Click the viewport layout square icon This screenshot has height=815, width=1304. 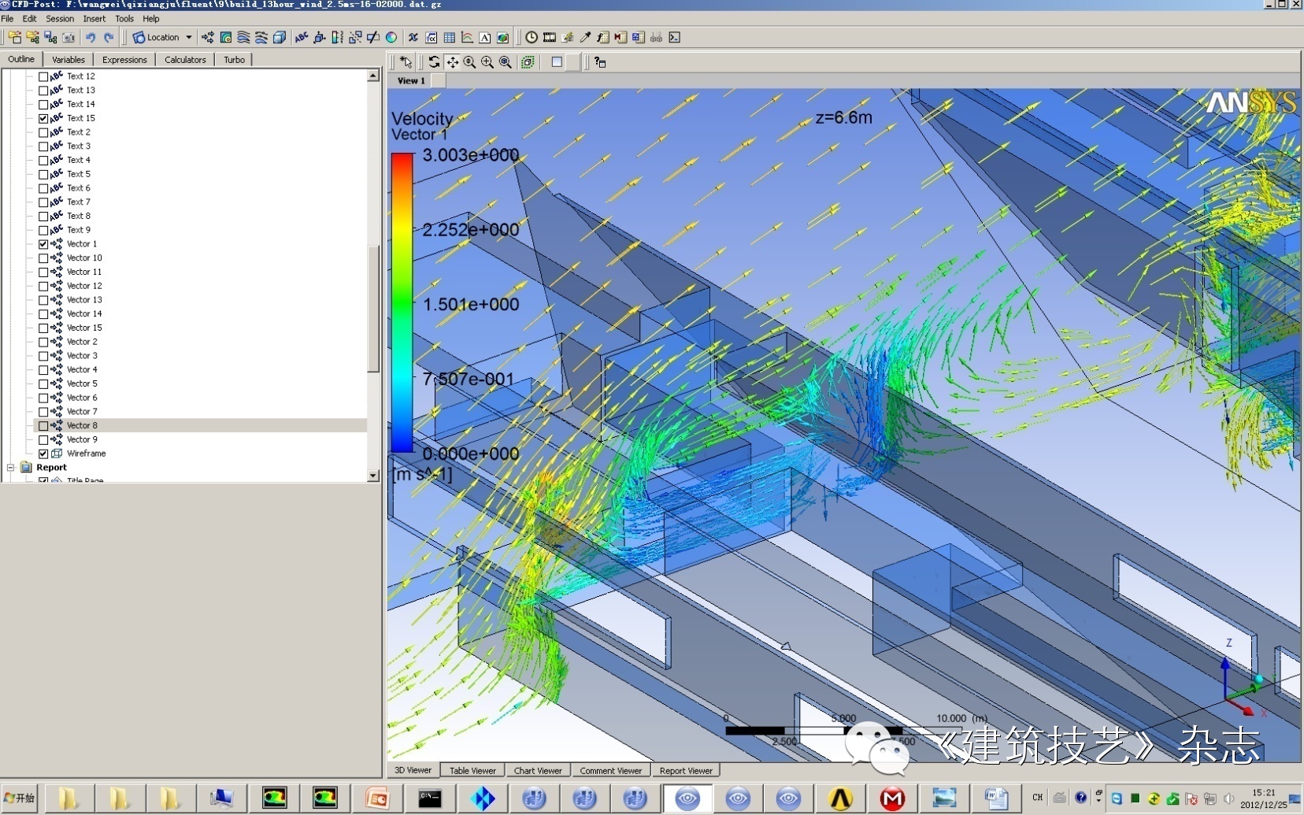[557, 62]
